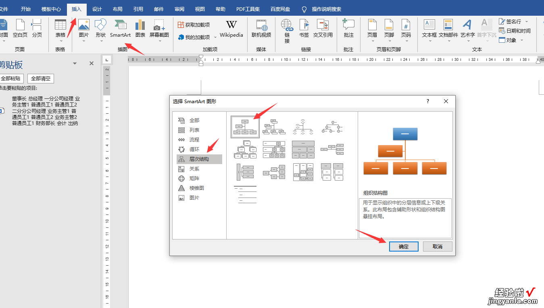This screenshot has width=544, height=308.
Task: Insert WordArt with 艺术字
Action: pyautogui.click(x=468, y=30)
